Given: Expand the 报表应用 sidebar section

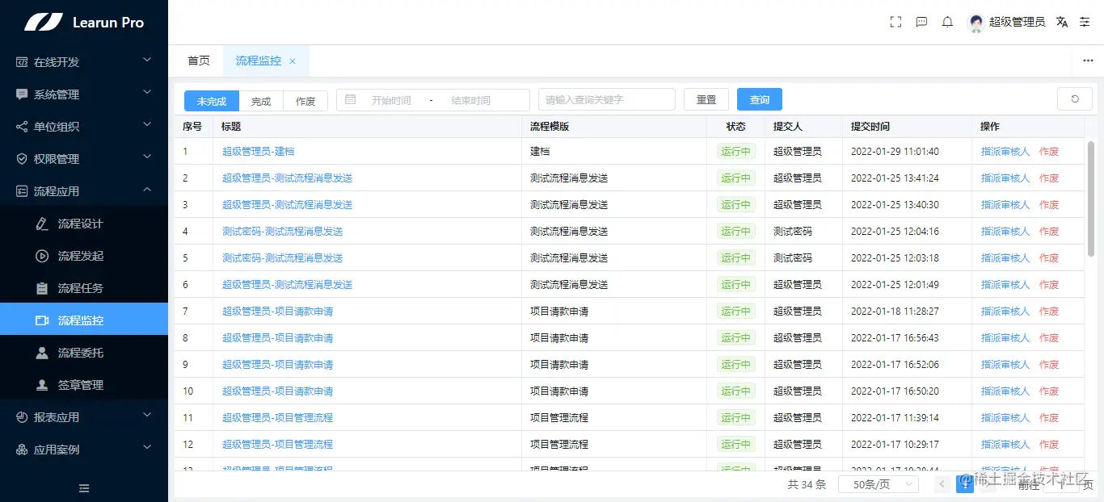Looking at the screenshot, I should point(83,417).
